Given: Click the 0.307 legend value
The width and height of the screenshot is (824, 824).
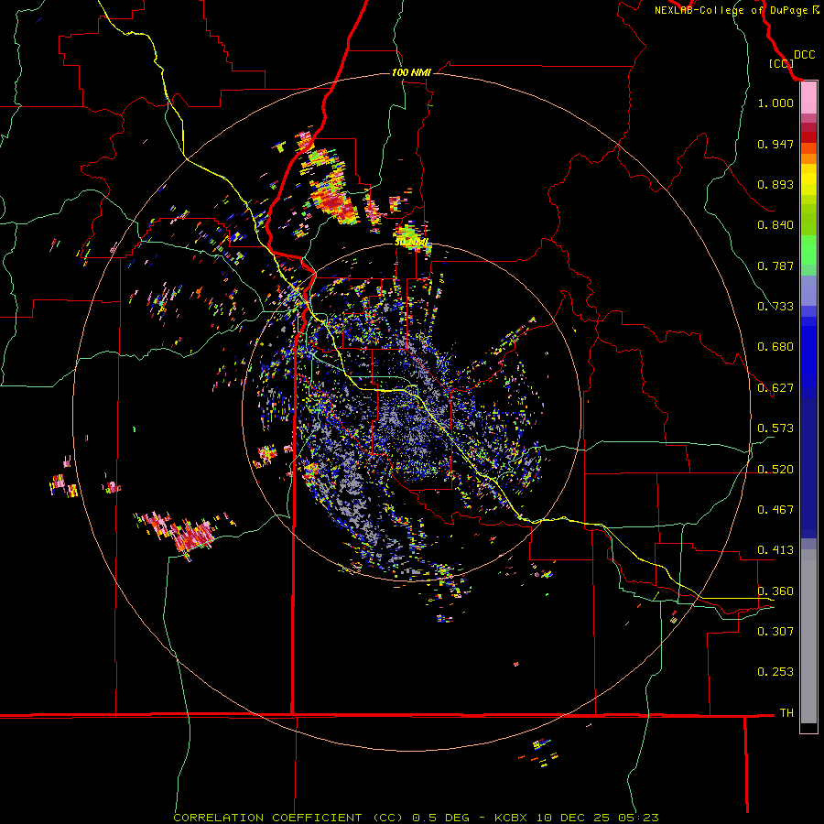Looking at the screenshot, I should 775,631.
